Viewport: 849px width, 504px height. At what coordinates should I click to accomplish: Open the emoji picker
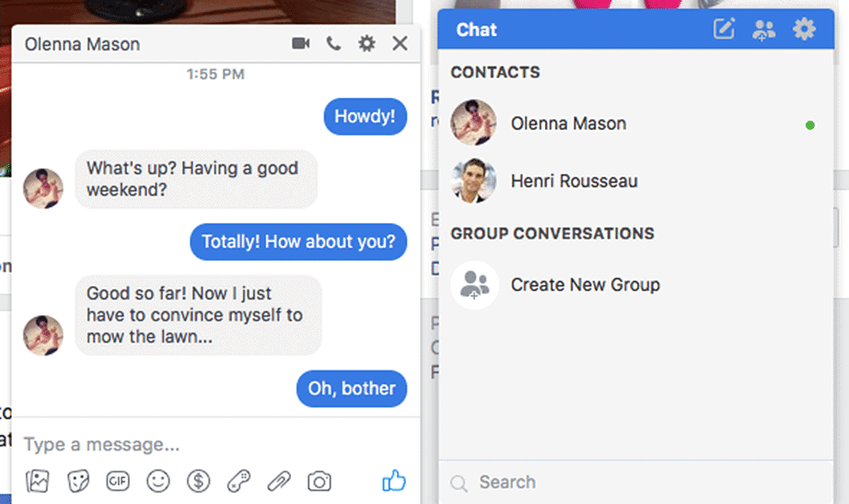tap(158, 480)
